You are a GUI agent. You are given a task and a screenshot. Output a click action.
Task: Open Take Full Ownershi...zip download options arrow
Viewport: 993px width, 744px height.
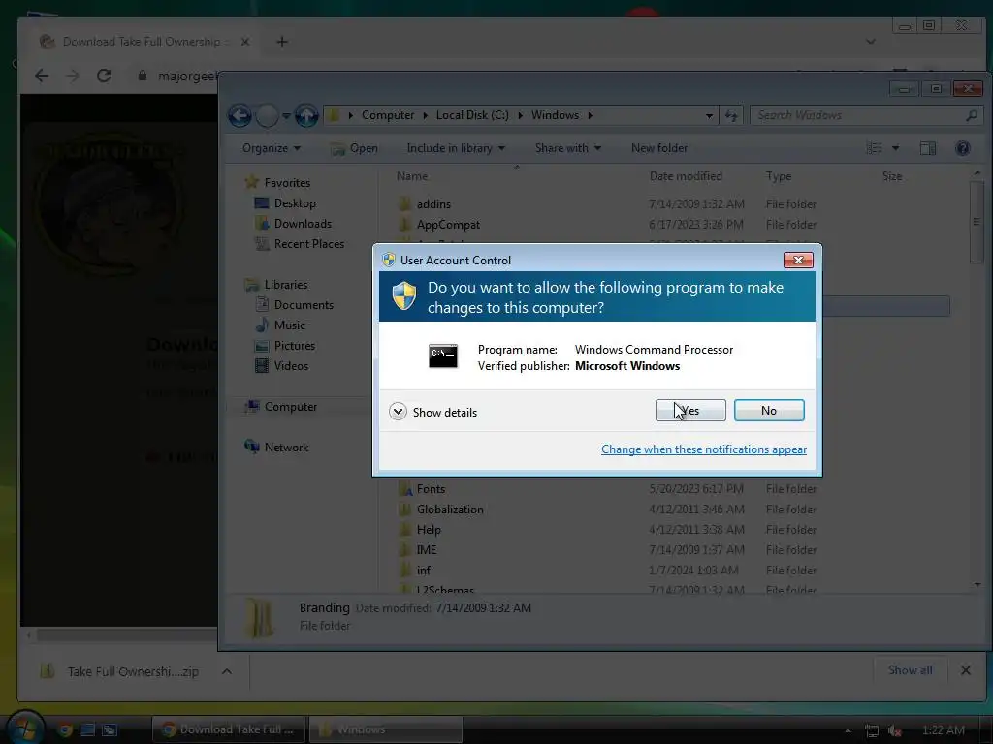[227, 671]
